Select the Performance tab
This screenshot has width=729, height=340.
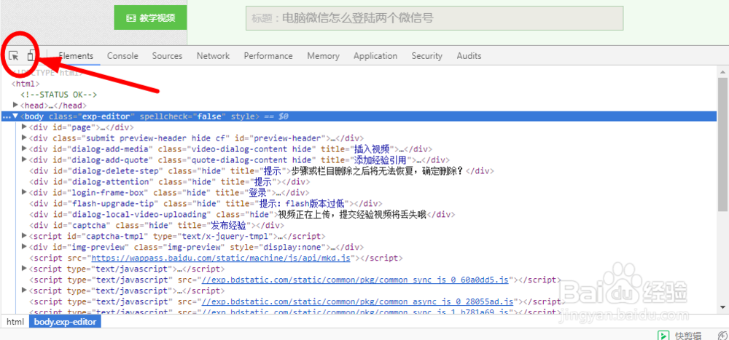click(x=268, y=56)
